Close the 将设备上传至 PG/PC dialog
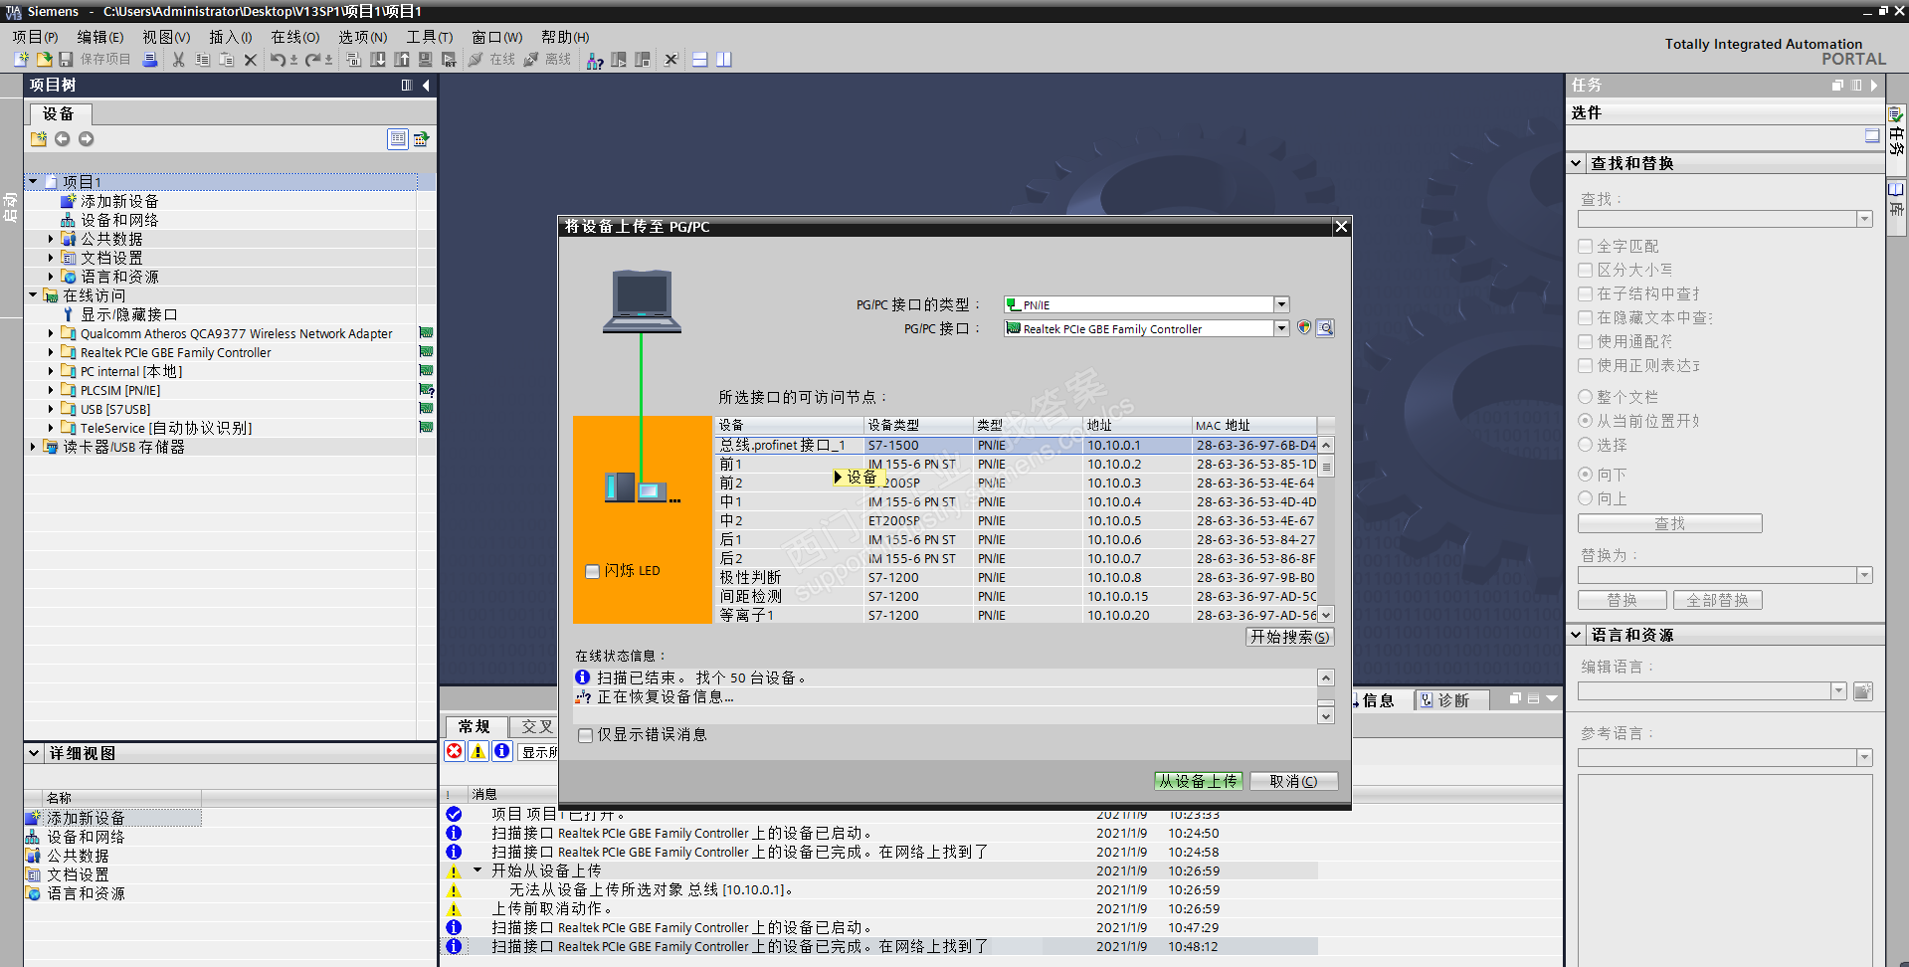 [x=1341, y=227]
